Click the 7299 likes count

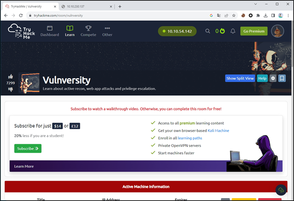10,83
